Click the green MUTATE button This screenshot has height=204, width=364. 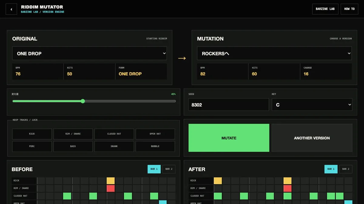tap(229, 138)
